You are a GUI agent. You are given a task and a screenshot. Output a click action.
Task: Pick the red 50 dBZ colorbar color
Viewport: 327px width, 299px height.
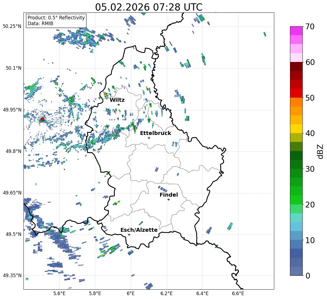296,93
